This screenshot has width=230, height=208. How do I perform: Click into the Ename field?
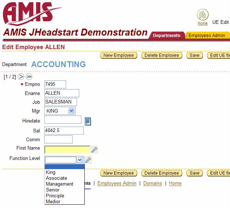[x=62, y=93]
